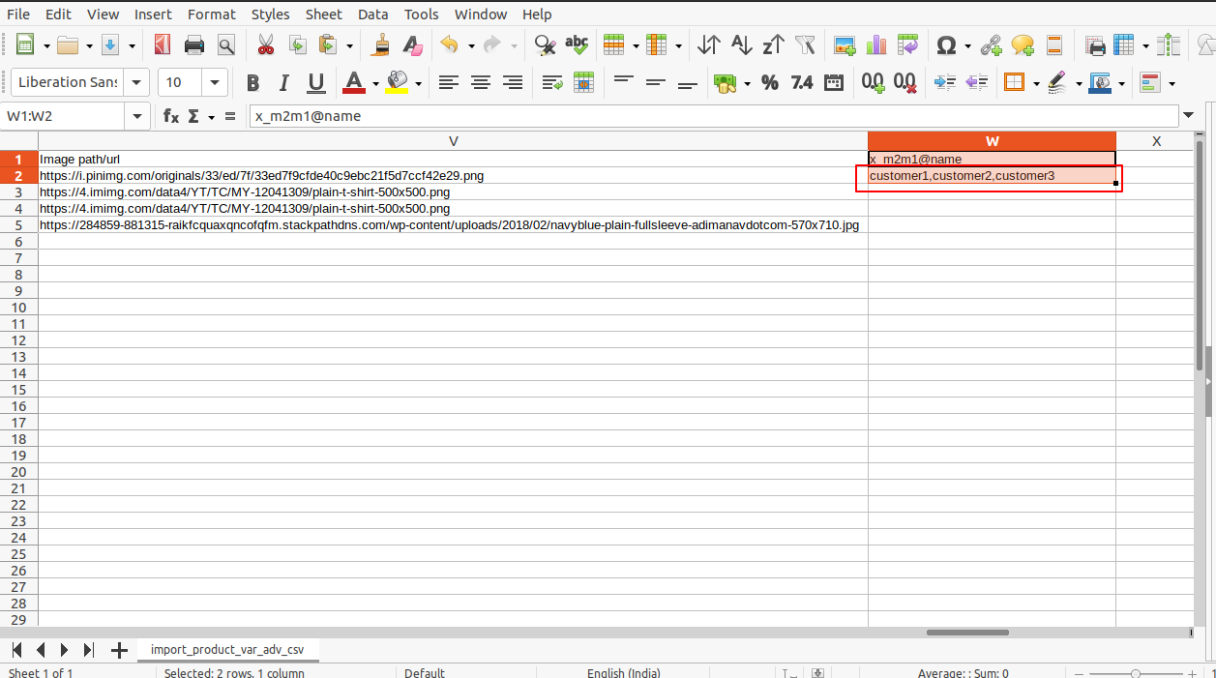Click the Cut scissors icon
Screen dimensions: 1216x678
[x=265, y=45]
